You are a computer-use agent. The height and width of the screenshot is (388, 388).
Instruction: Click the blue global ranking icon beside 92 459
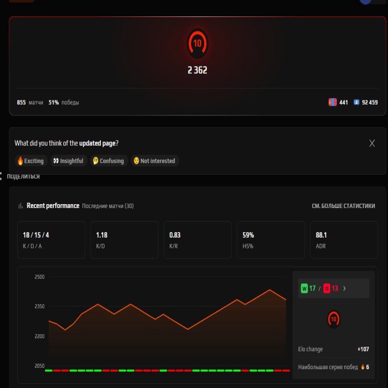(357, 102)
